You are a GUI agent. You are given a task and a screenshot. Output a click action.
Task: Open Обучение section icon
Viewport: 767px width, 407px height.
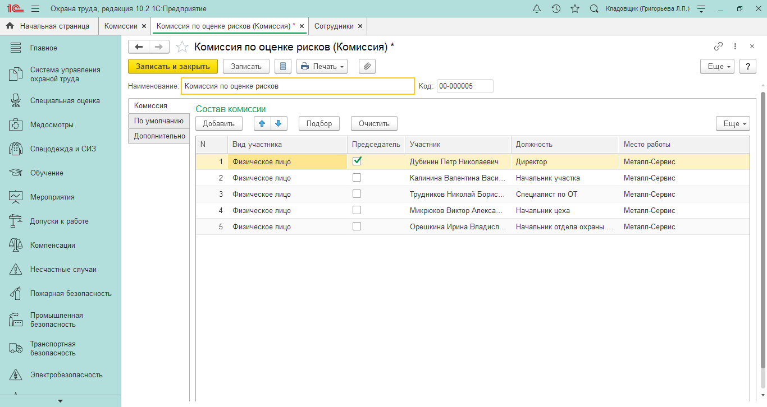(16, 173)
